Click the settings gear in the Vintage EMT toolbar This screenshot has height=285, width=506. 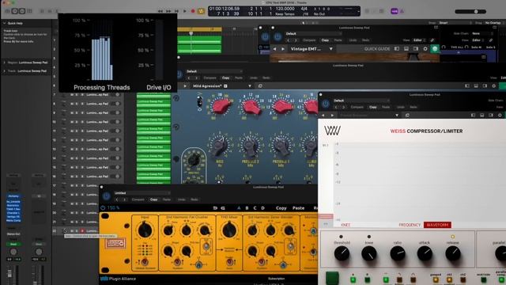425,49
